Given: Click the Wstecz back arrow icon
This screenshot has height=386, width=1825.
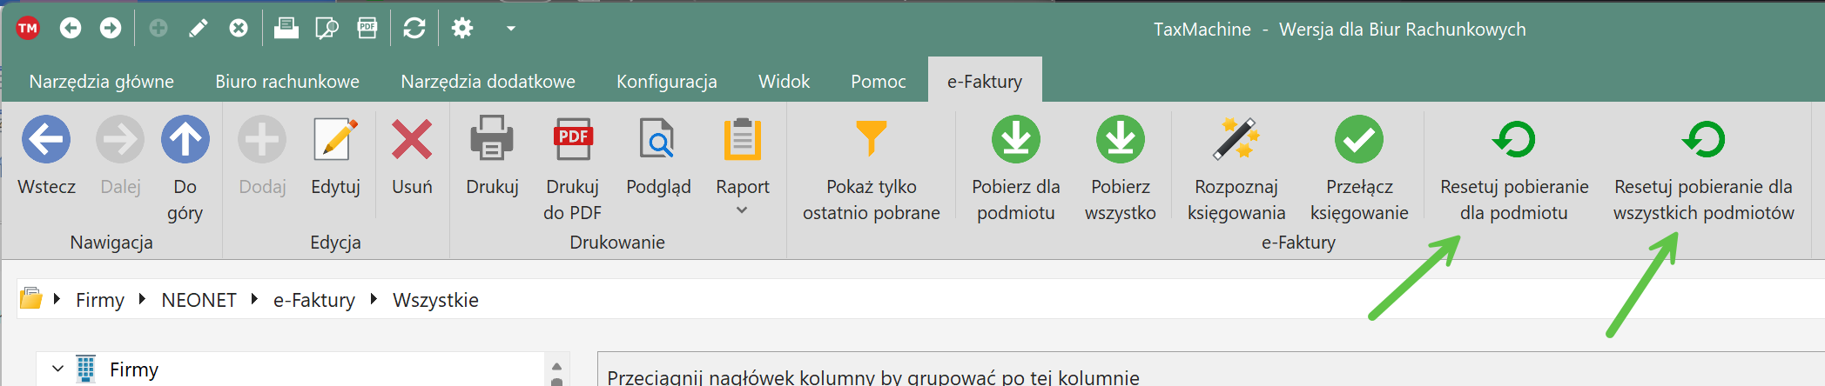Looking at the screenshot, I should (46, 140).
